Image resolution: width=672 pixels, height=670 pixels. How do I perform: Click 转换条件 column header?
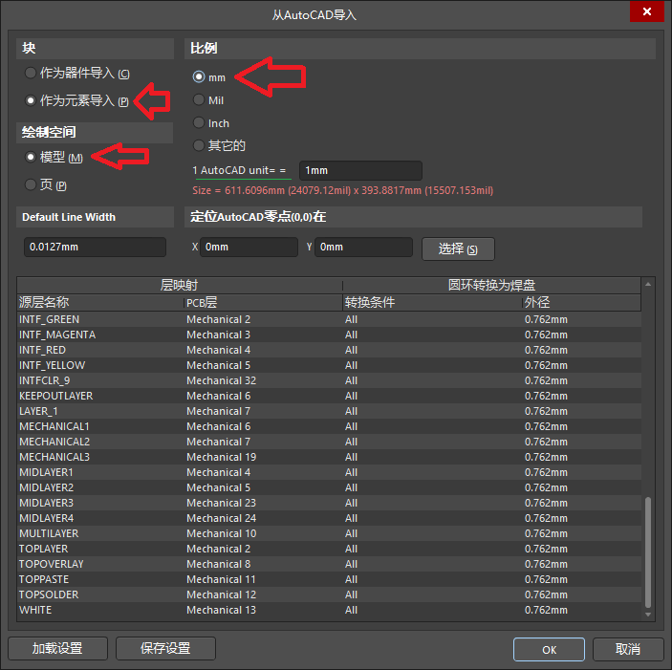pos(432,302)
